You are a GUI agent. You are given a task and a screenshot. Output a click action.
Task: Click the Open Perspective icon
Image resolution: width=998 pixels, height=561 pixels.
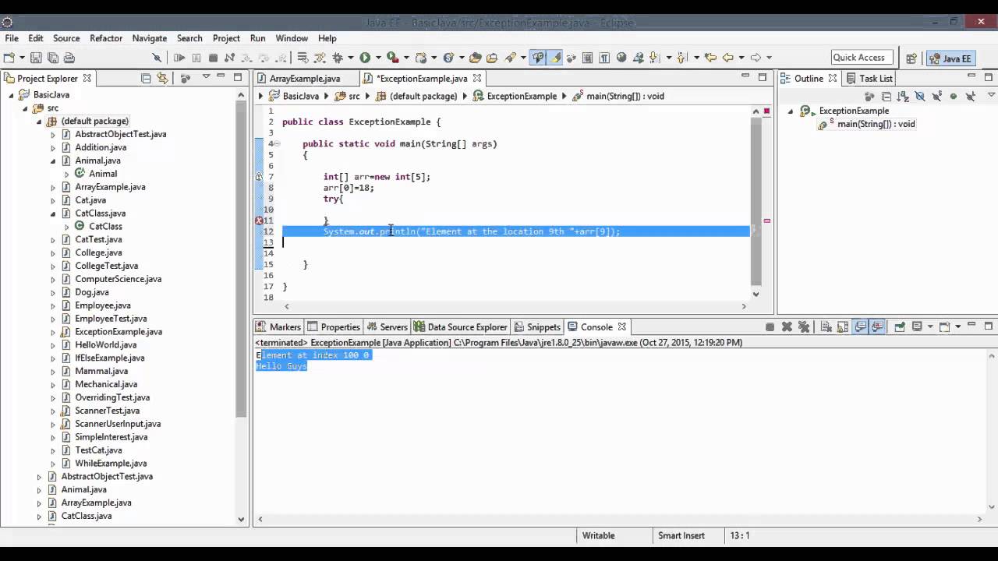[911, 58]
